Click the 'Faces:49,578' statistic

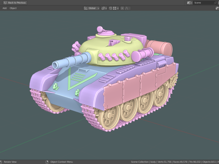(x=180, y=162)
